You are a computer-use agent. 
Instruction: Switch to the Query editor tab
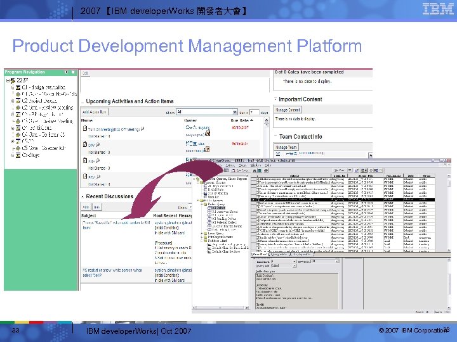point(279,255)
